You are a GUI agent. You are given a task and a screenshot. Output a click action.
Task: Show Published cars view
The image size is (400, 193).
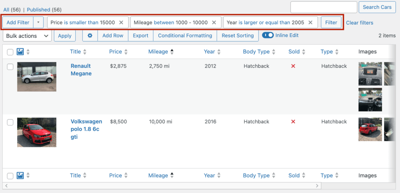pos(38,9)
